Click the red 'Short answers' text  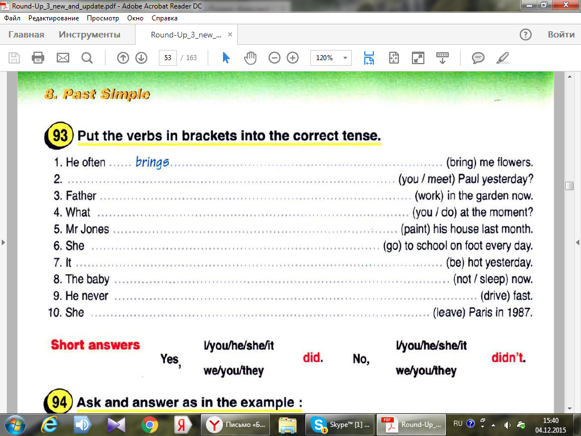[95, 345]
